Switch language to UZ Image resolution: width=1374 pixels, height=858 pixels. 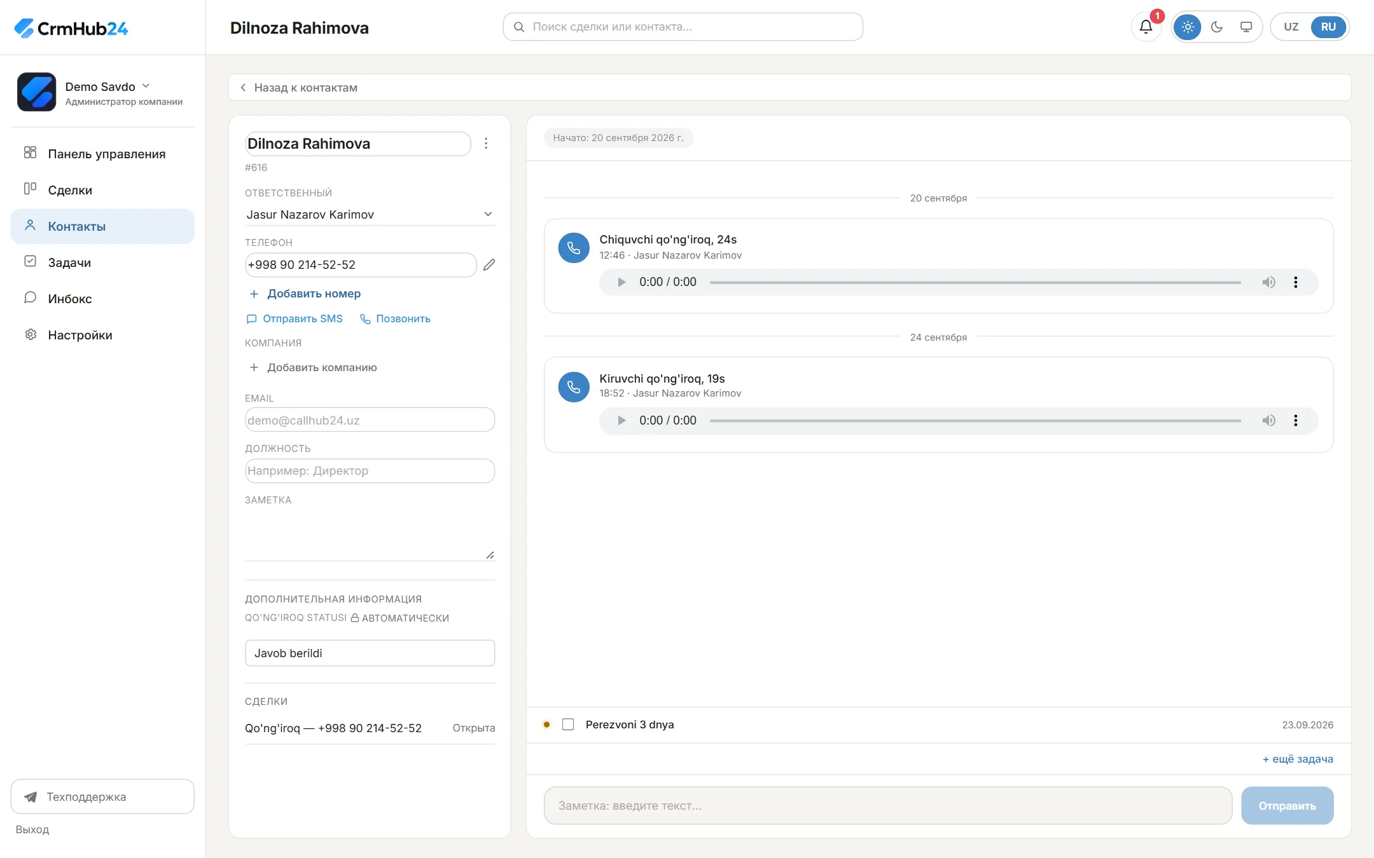click(x=1291, y=27)
